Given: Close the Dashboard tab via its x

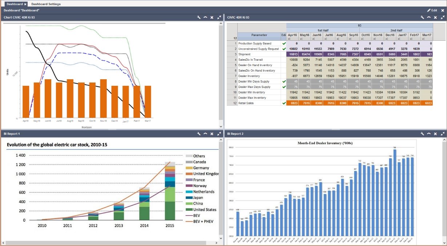Looking at the screenshot, I should (25, 4).
